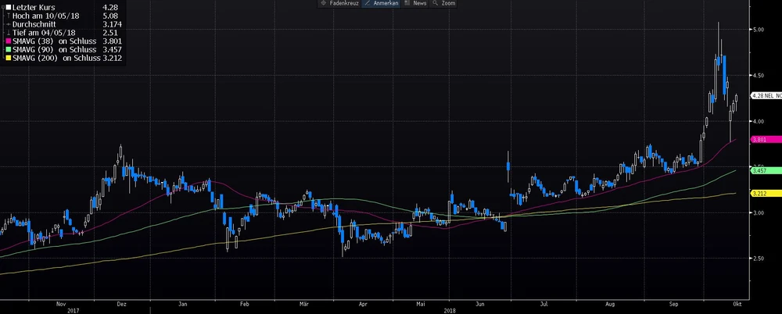
Task: Click the 4.28 NEL last price tag
Action: pos(765,95)
